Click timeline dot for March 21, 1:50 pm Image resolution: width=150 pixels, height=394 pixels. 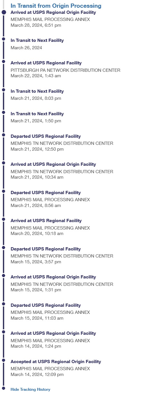tap(4, 112)
